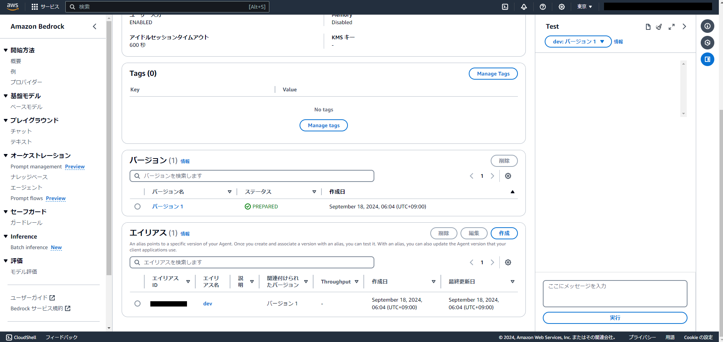
Task: Open チャット playground
Action: coord(21,131)
